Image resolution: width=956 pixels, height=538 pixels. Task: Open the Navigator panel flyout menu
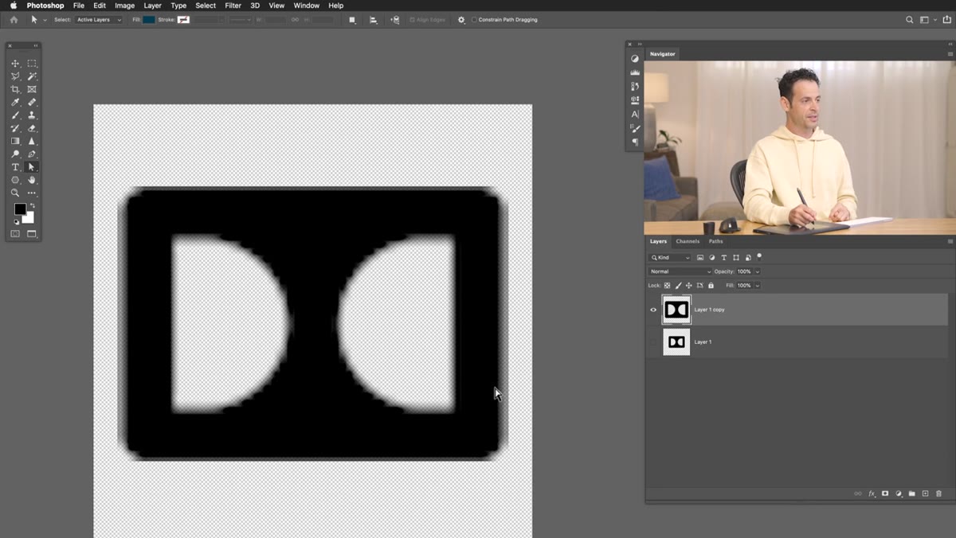point(950,54)
